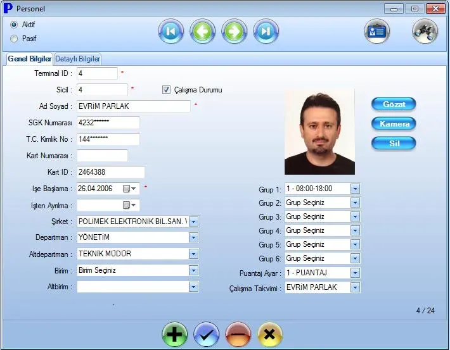Open the Grup 1 dropdown list
This screenshot has height=350, width=450.
tap(355, 189)
